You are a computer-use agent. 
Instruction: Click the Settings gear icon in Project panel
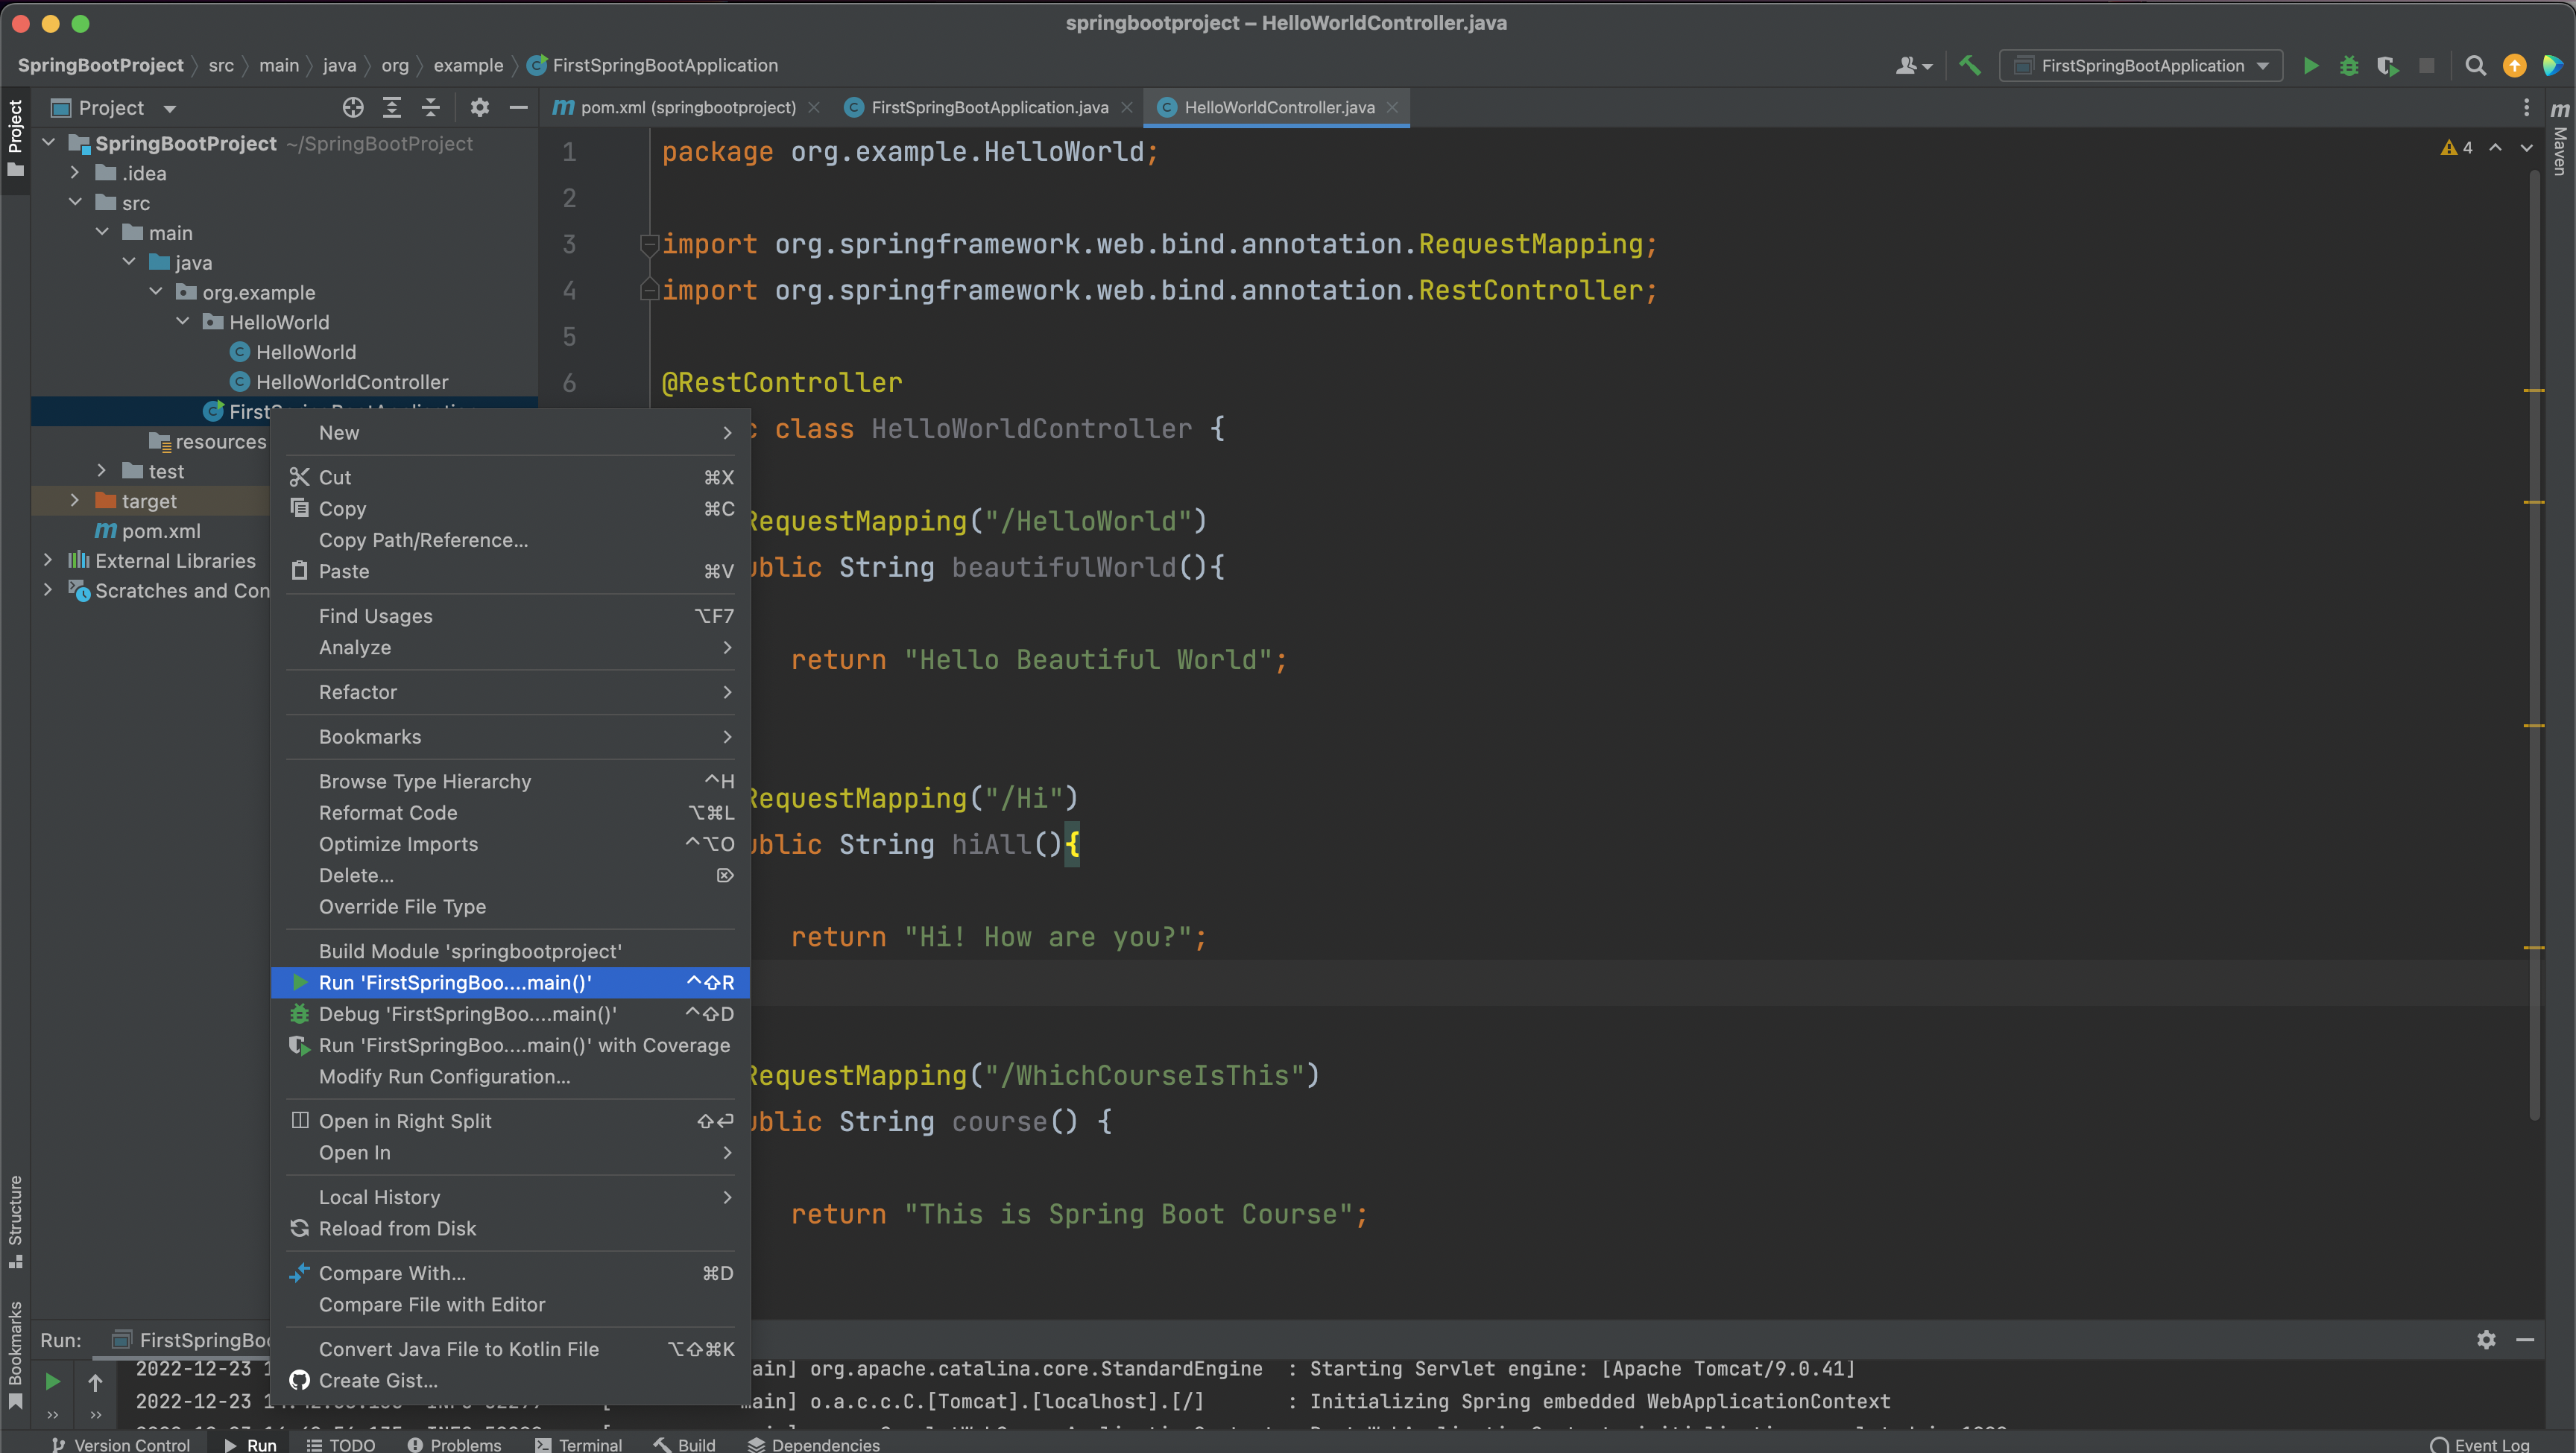[x=479, y=108]
